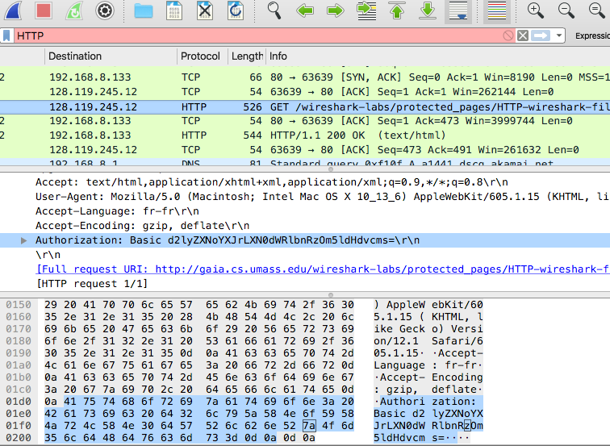
Task: Zoom out on packet text
Action: coord(566,10)
